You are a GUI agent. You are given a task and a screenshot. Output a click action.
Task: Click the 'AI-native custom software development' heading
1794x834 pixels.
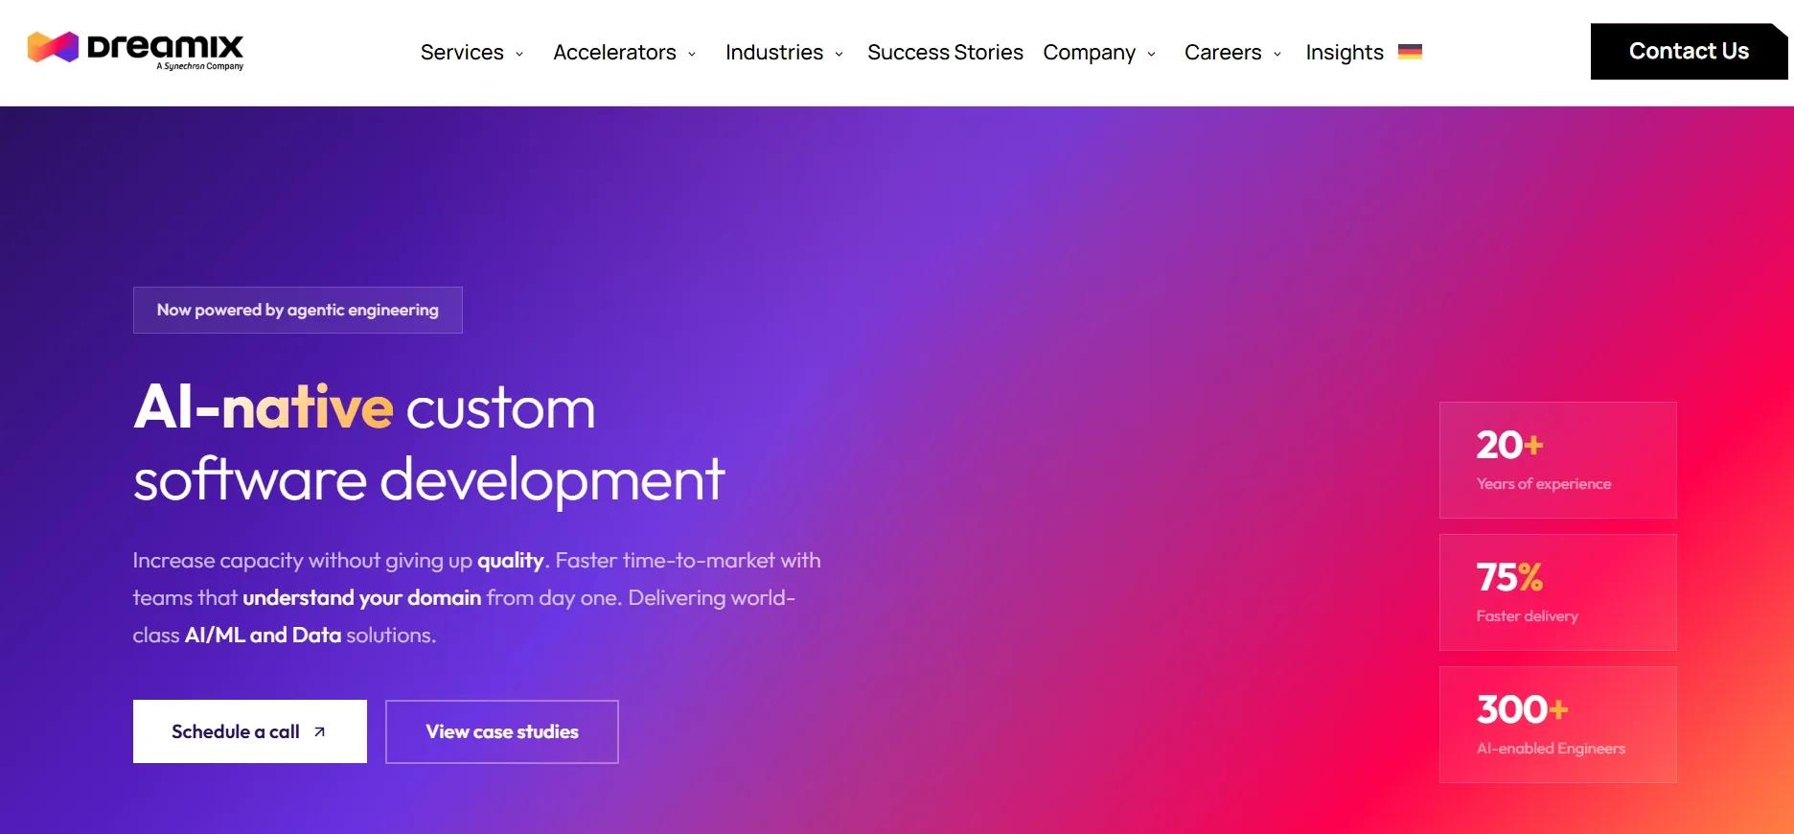pos(428,443)
